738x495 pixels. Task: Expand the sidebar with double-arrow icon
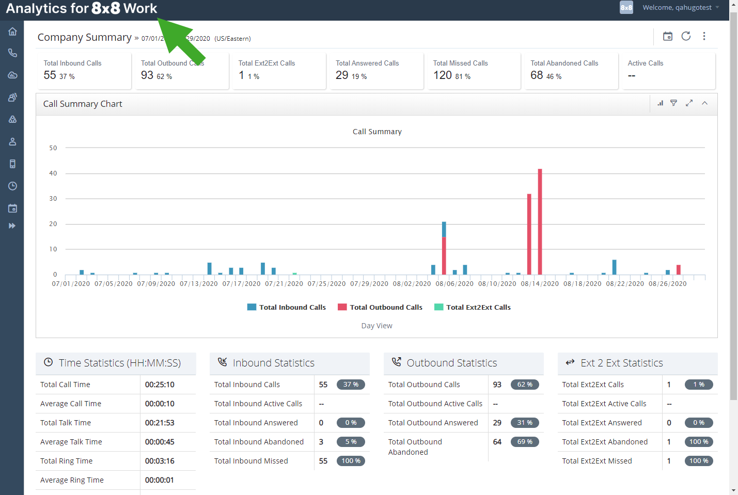(x=12, y=226)
